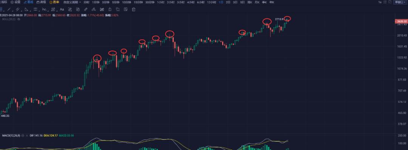Toggle BOLL indicator visibility eye icon

pyautogui.click(x=19, y=19)
